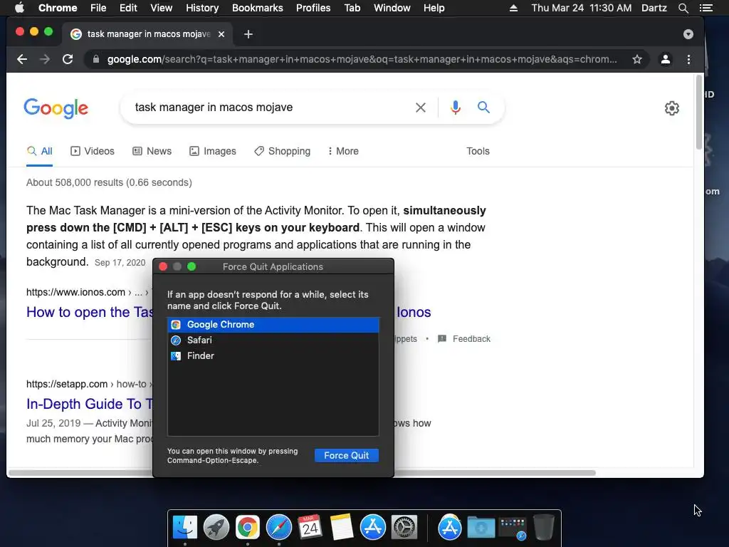Click the tab search dropdown arrow in Chrome
Screen dimensions: 729x547
[x=688, y=34]
